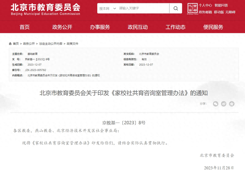Click the 政务公开 breadcrumb link
Viewport: 245px width, 177px height.
point(29,44)
